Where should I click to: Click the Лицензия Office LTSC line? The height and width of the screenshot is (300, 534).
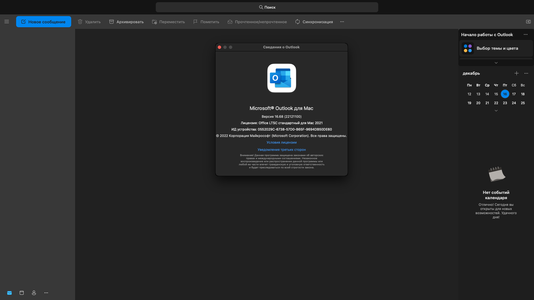click(281, 123)
